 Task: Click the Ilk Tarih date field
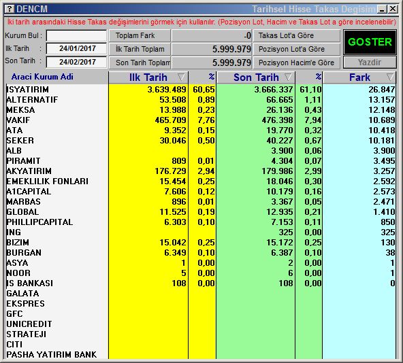pos(77,48)
